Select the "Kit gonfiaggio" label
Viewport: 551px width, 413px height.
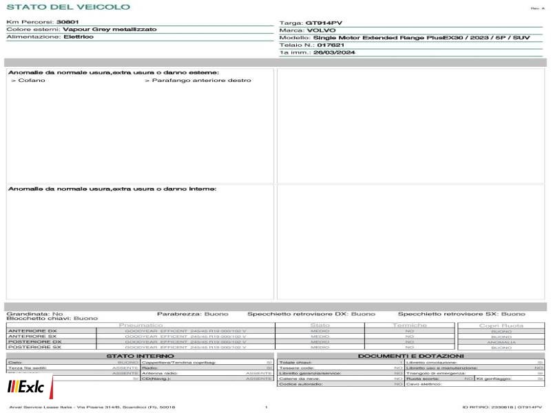click(x=494, y=379)
